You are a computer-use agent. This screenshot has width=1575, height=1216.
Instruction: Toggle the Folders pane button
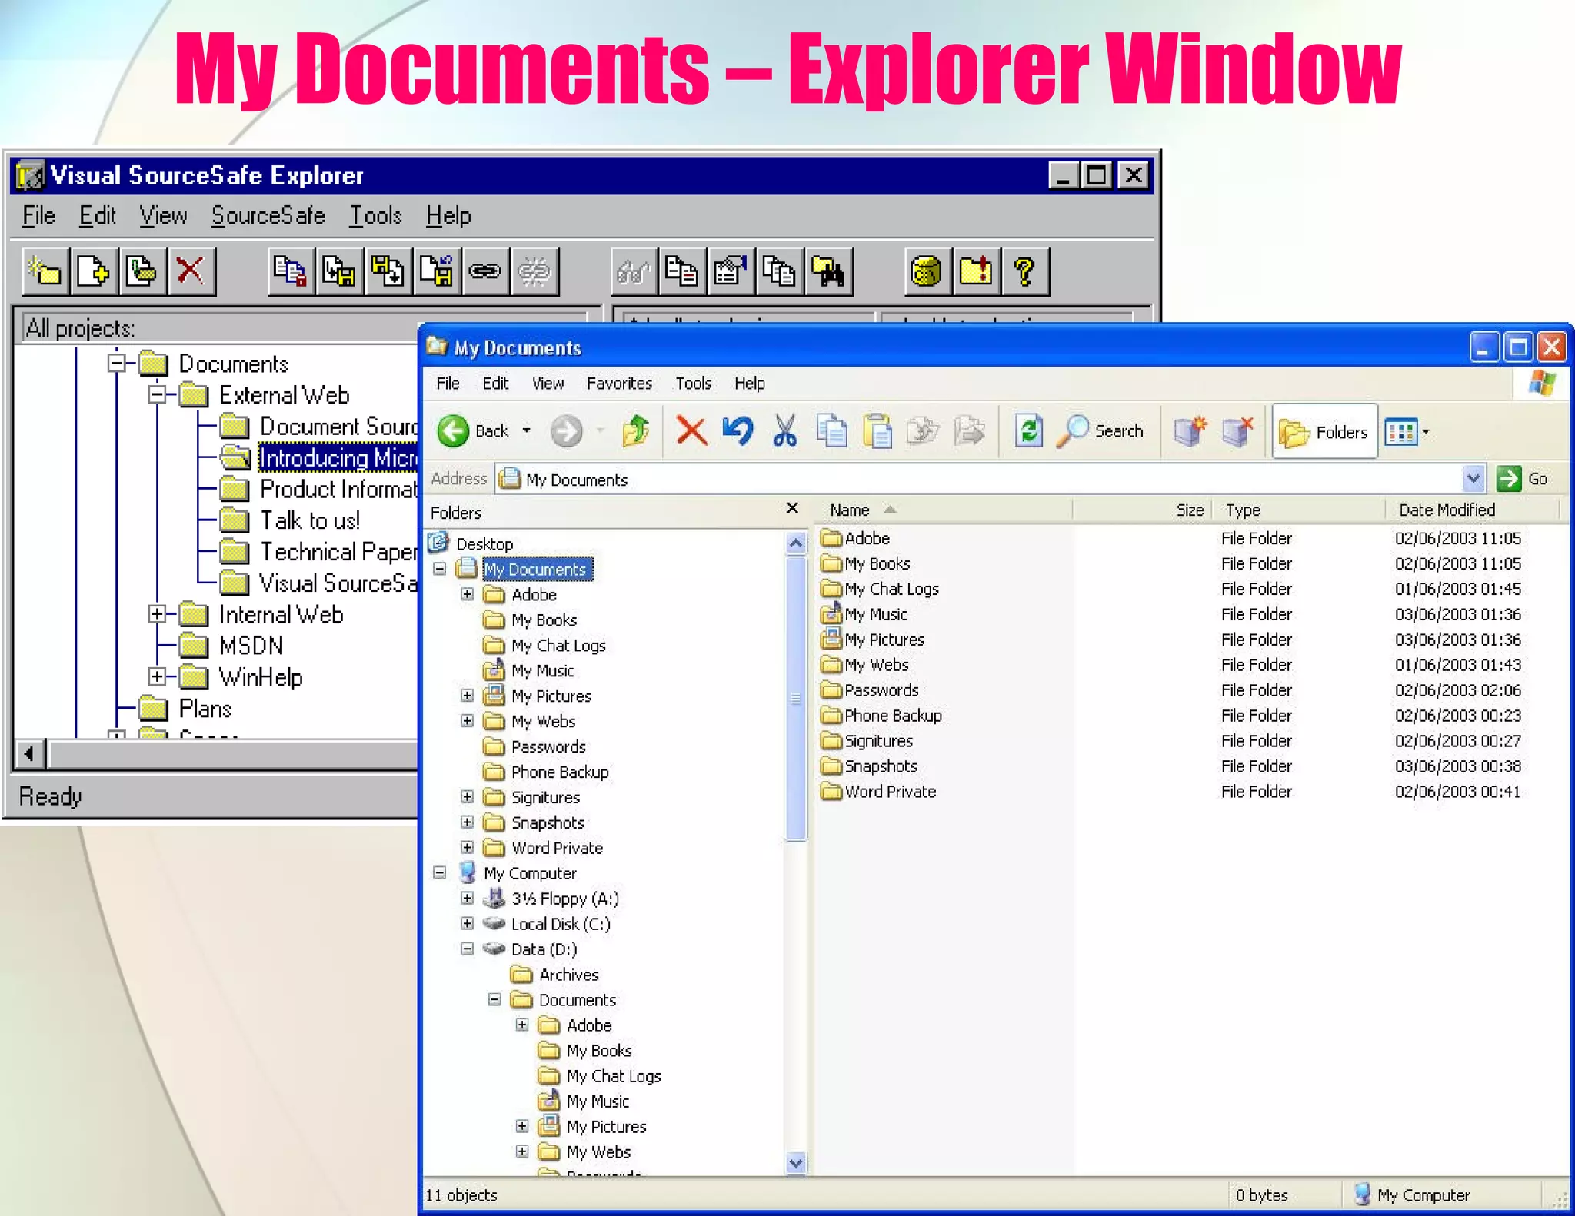[1324, 432]
